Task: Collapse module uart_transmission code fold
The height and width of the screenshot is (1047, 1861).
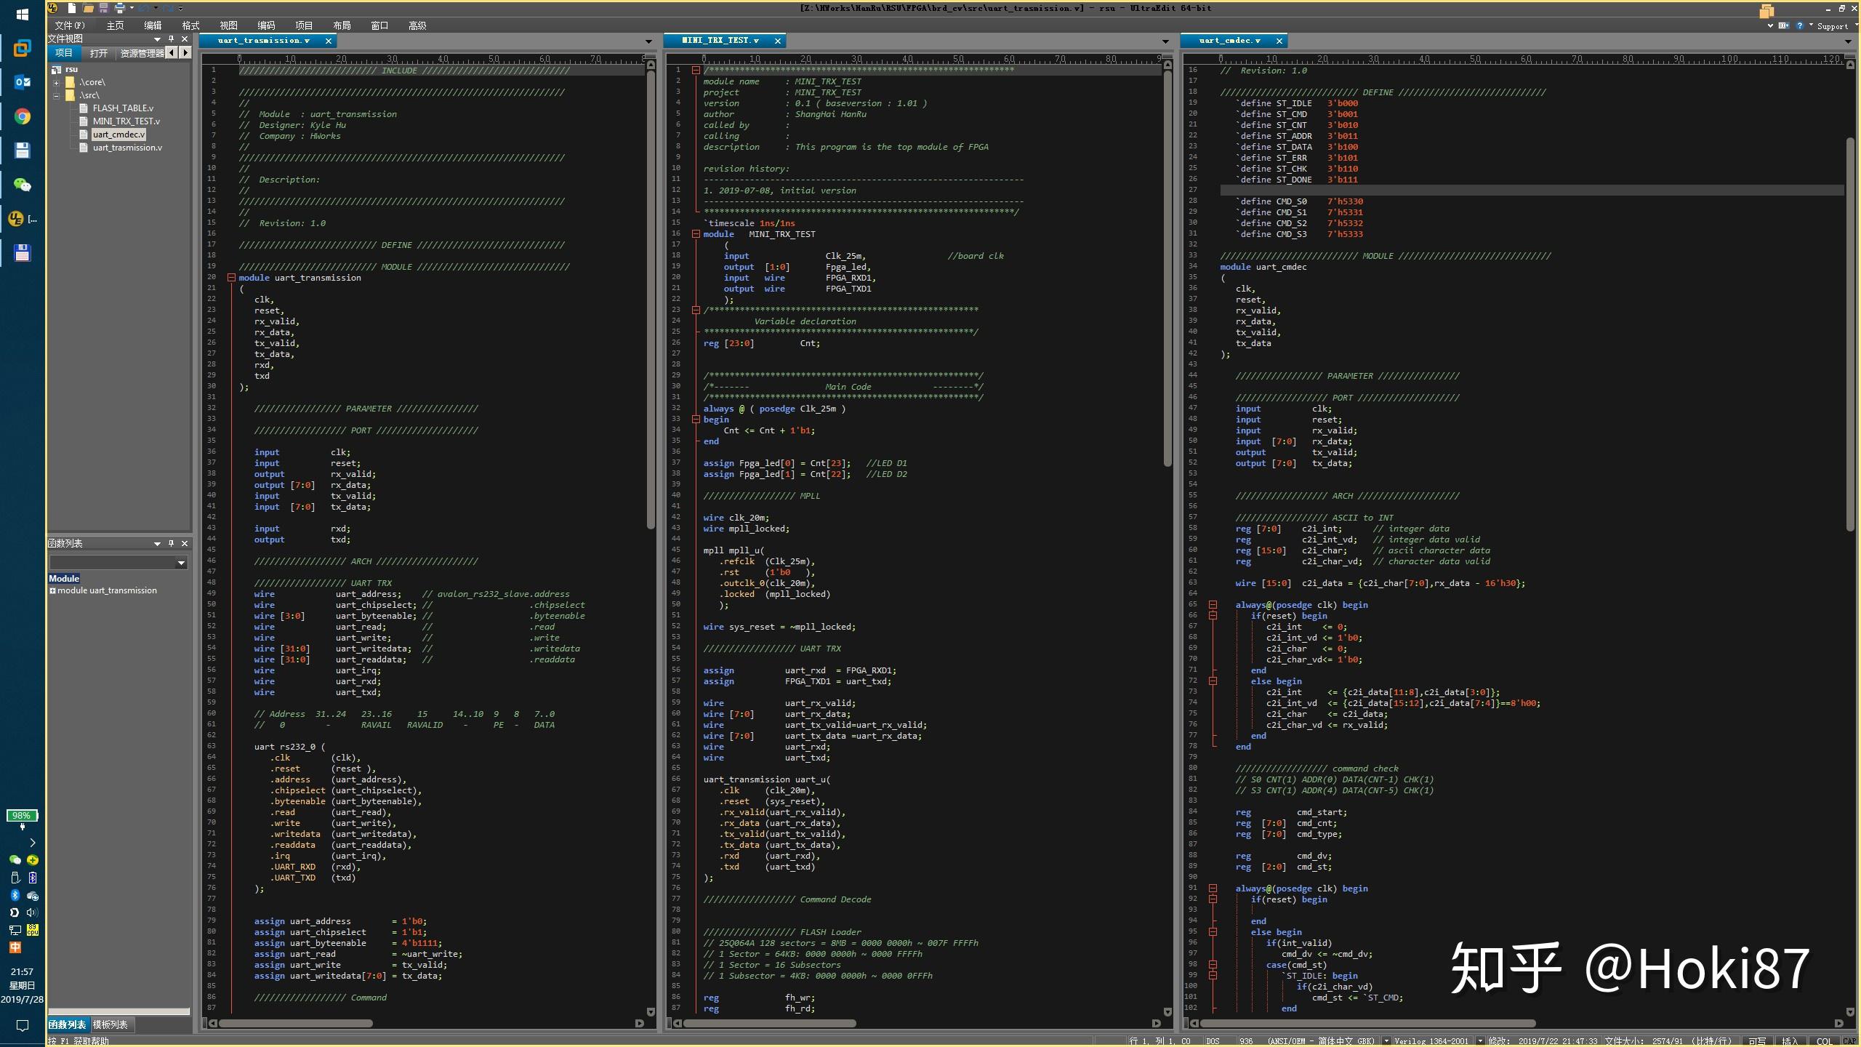Action: [231, 278]
